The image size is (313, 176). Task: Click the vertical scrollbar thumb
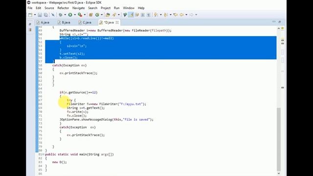pyautogui.click(x=279, y=139)
